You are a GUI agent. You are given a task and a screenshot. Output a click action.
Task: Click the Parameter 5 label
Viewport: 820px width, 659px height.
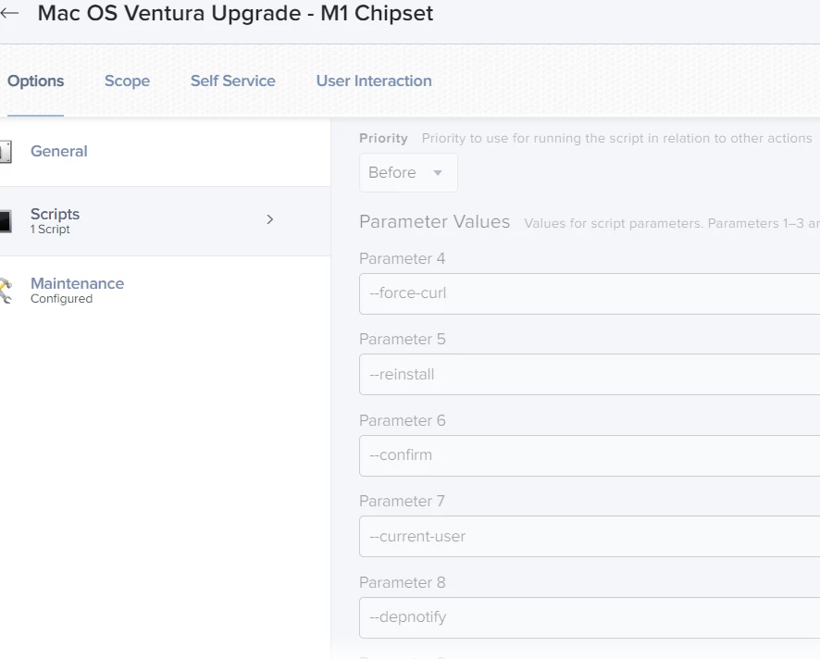403,339
